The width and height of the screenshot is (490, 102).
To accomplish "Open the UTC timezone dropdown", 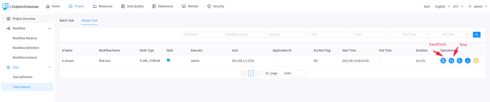I will coord(458,7).
